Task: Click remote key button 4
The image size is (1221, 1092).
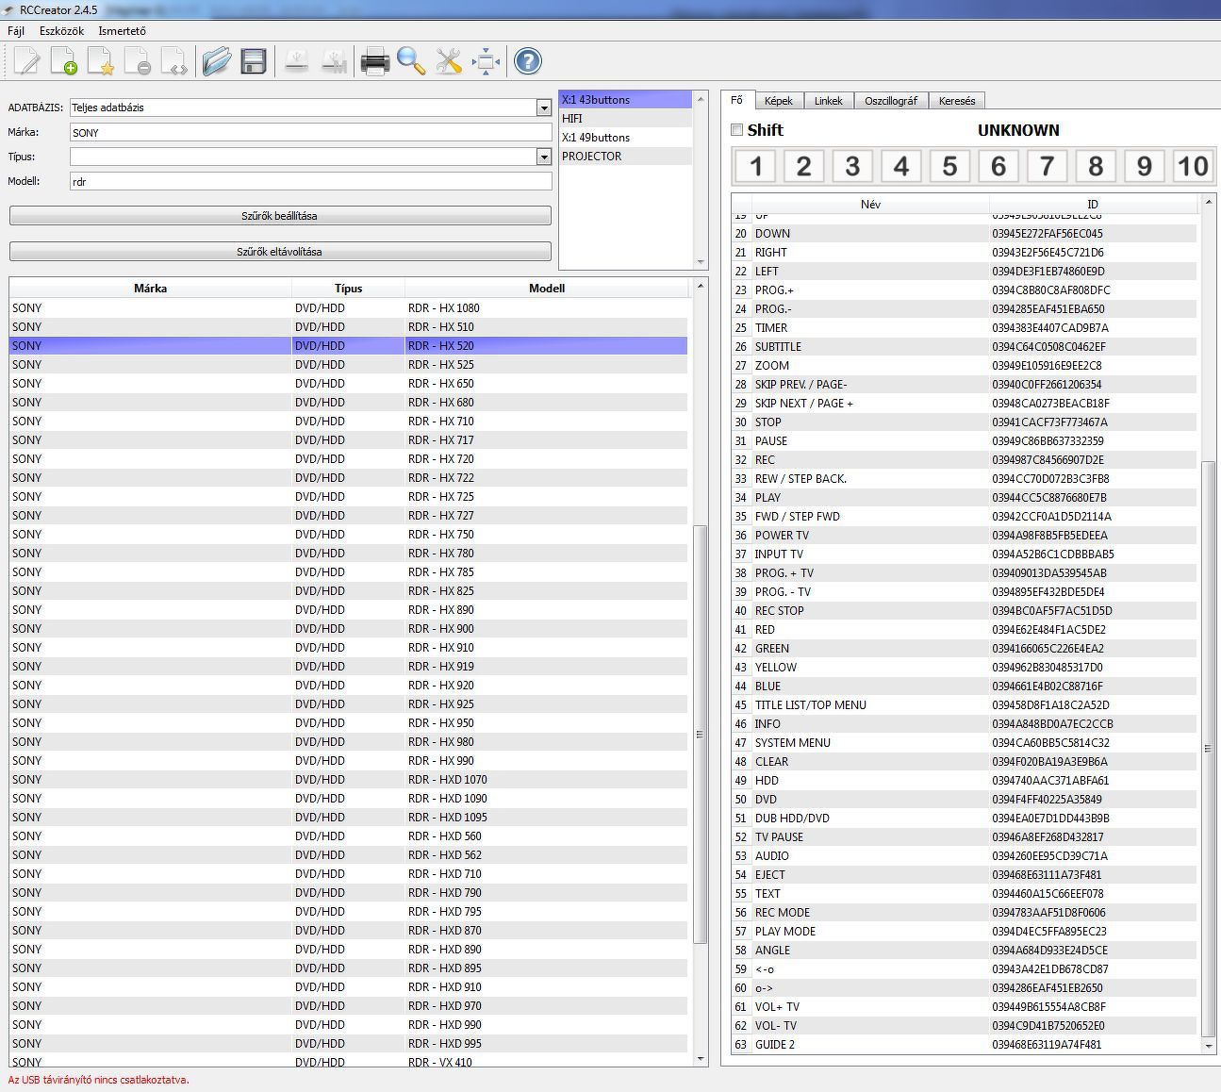Action: [901, 166]
